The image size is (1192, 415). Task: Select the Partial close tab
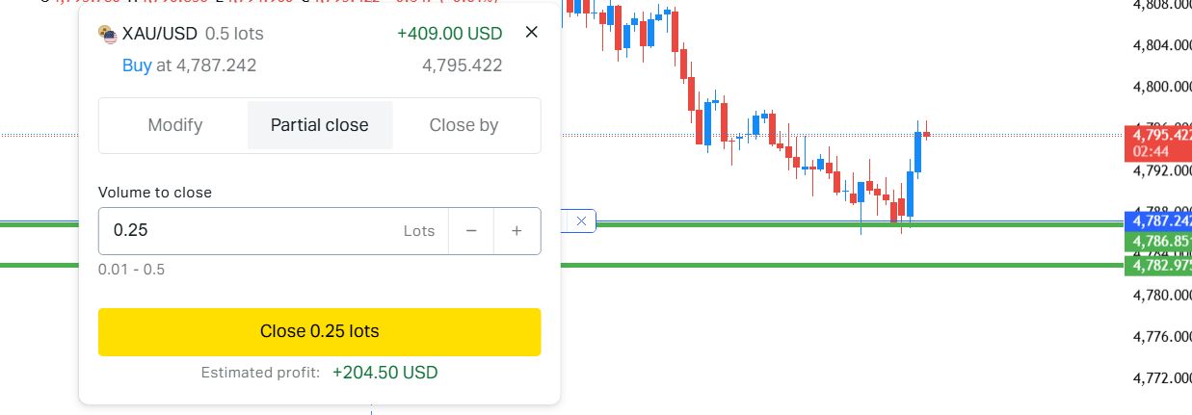[319, 125]
